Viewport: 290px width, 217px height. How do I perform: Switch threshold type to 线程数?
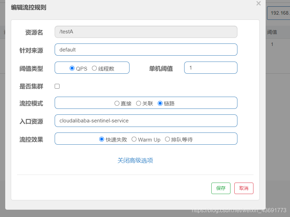coord(94,68)
